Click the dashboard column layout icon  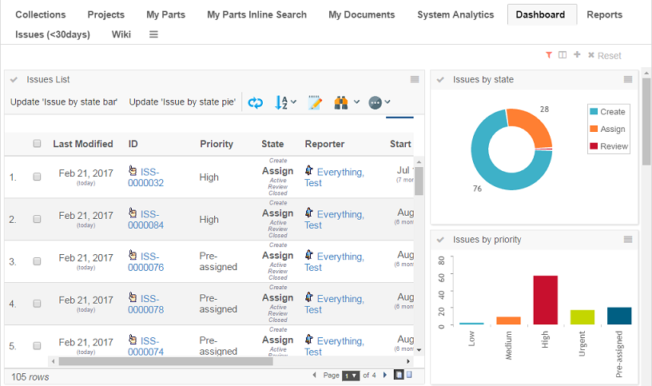(563, 55)
